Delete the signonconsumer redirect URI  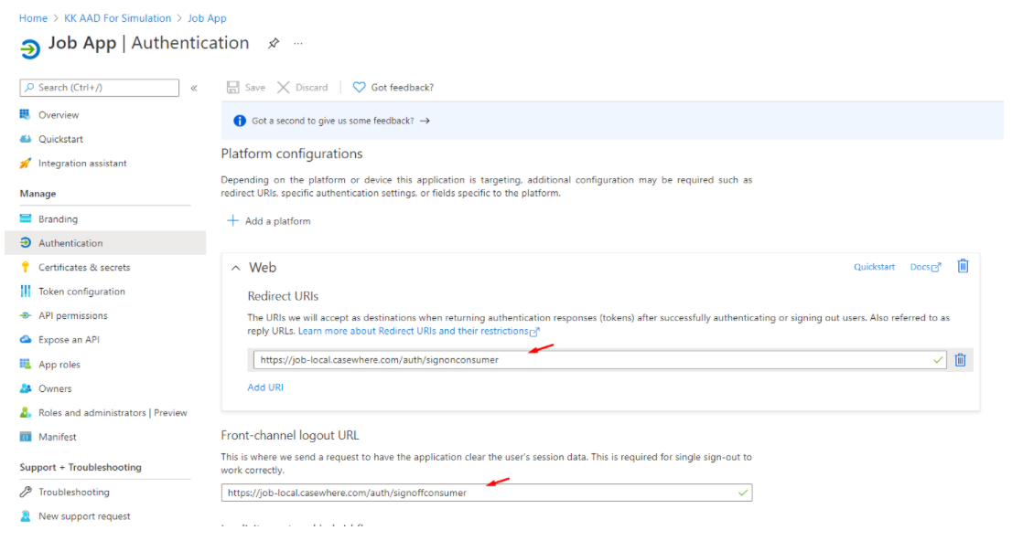pos(961,360)
